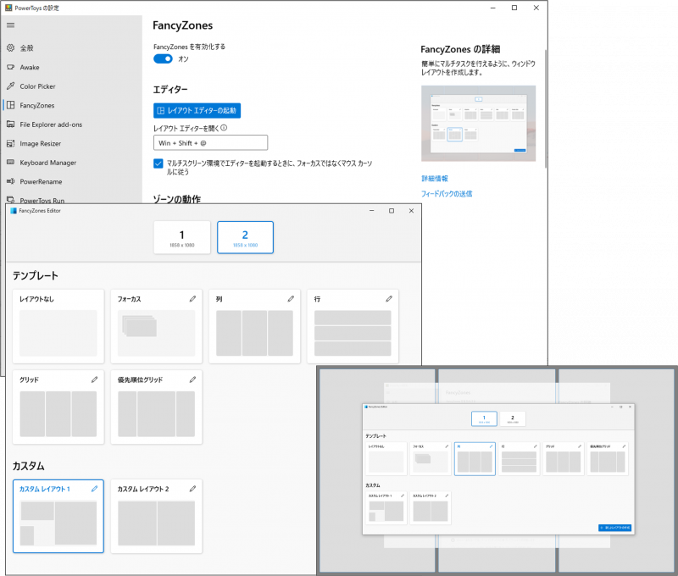Select FancyZones in the PowerToys sidebar
Viewport: 678px width, 576px height.
coord(36,105)
